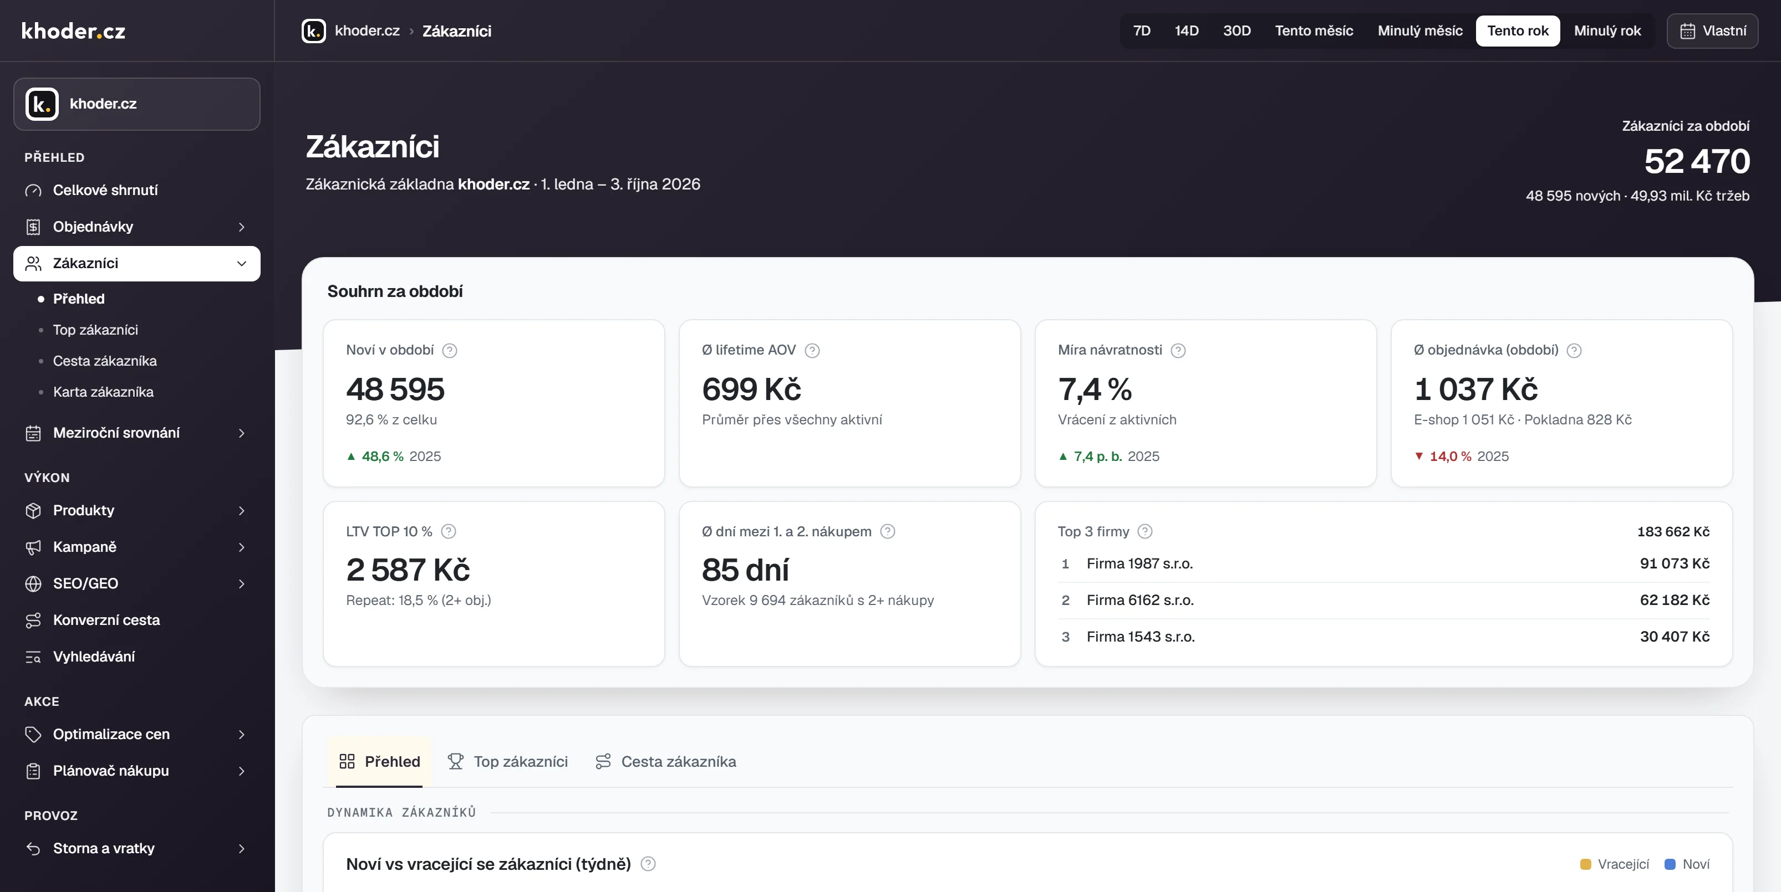Viewport: 1781px width, 892px height.
Task: Select the 14D date range
Action: click(x=1187, y=31)
